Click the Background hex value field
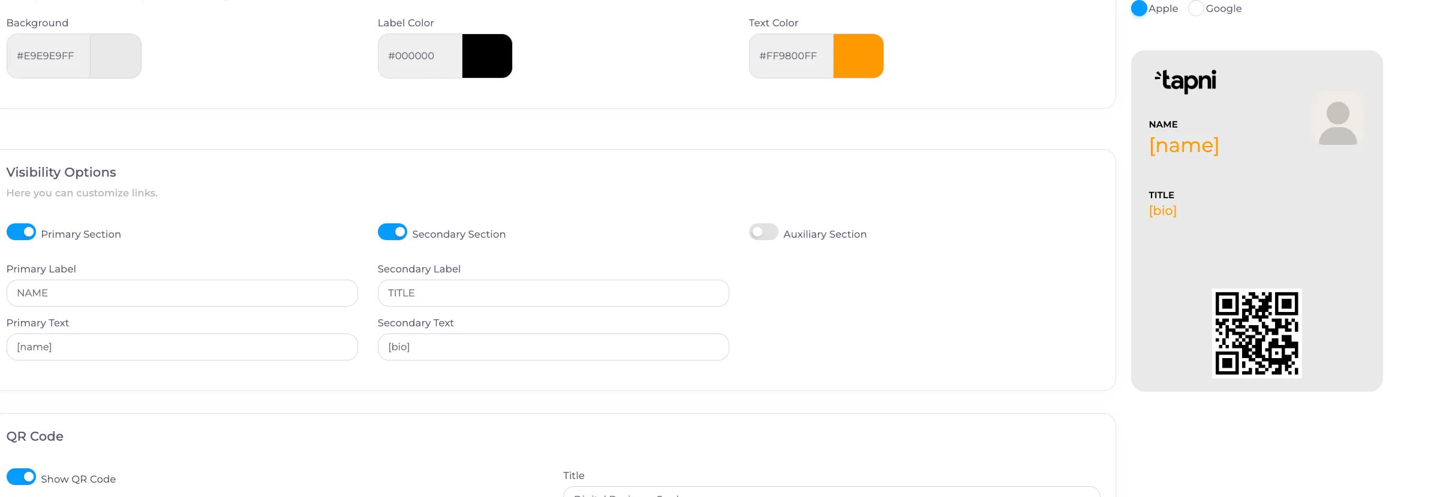The image size is (1437, 497). 49,56
